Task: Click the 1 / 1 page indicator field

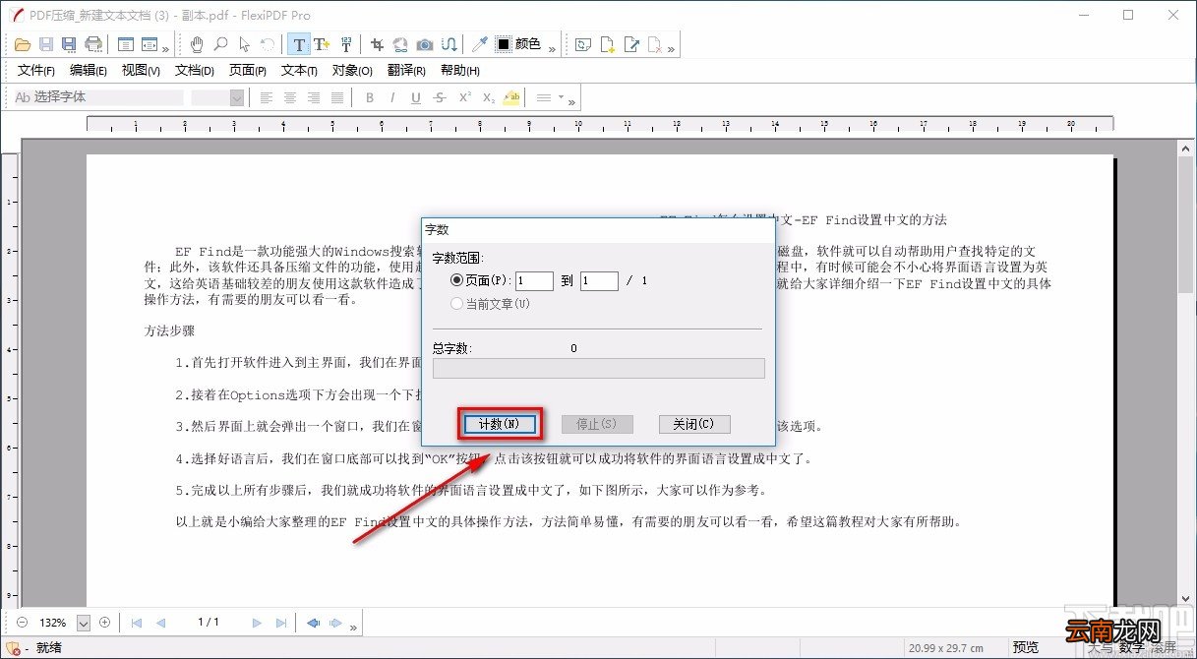Action: tap(209, 623)
